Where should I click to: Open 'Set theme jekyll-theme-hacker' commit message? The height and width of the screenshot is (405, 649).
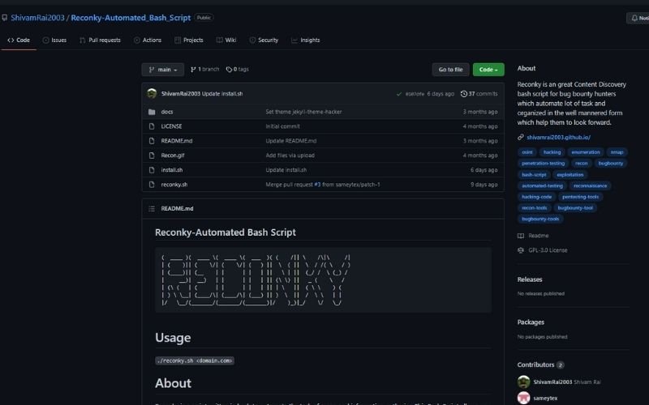(303, 112)
